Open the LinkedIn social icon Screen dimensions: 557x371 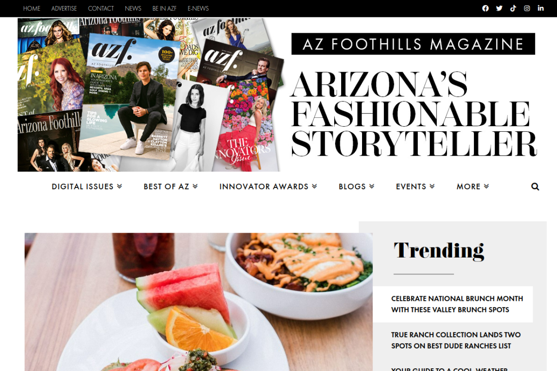(x=540, y=8)
